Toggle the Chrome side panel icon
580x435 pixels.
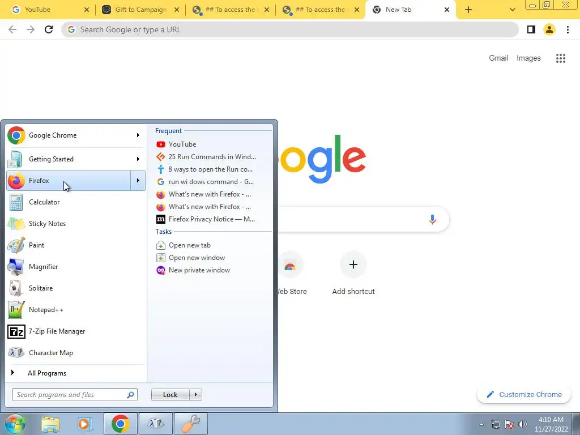coord(531,29)
